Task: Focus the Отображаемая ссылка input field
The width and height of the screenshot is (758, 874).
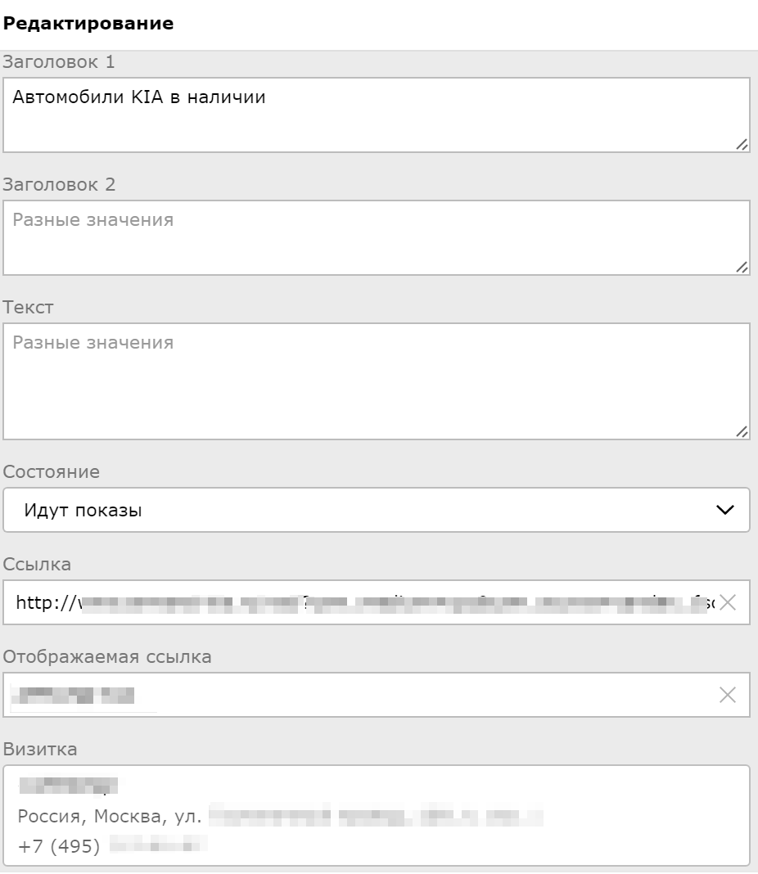Action: click(x=409, y=696)
